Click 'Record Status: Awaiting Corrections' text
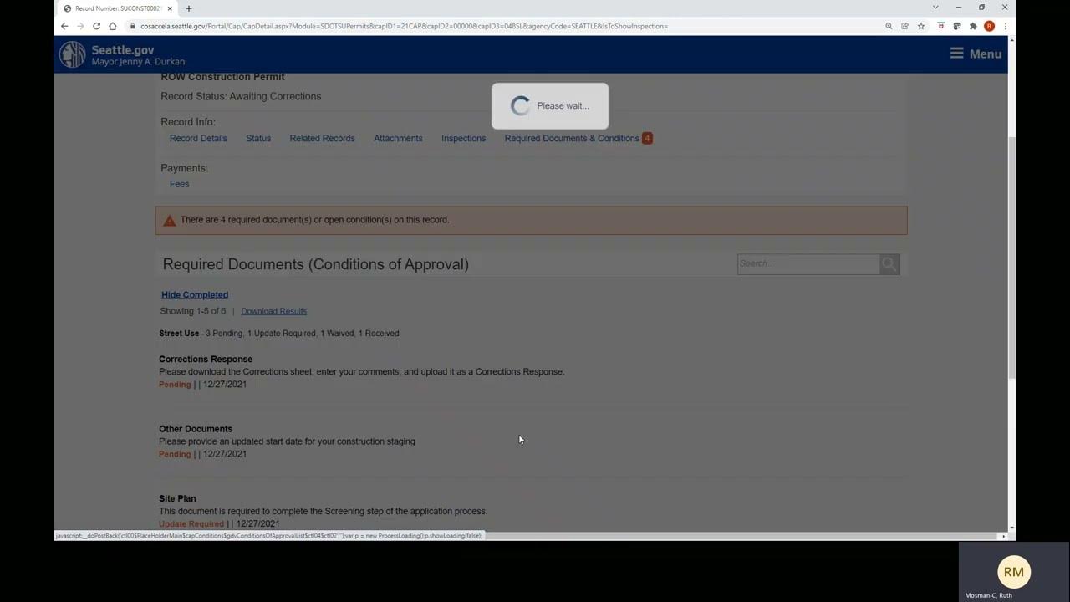This screenshot has width=1070, height=602. point(241,96)
